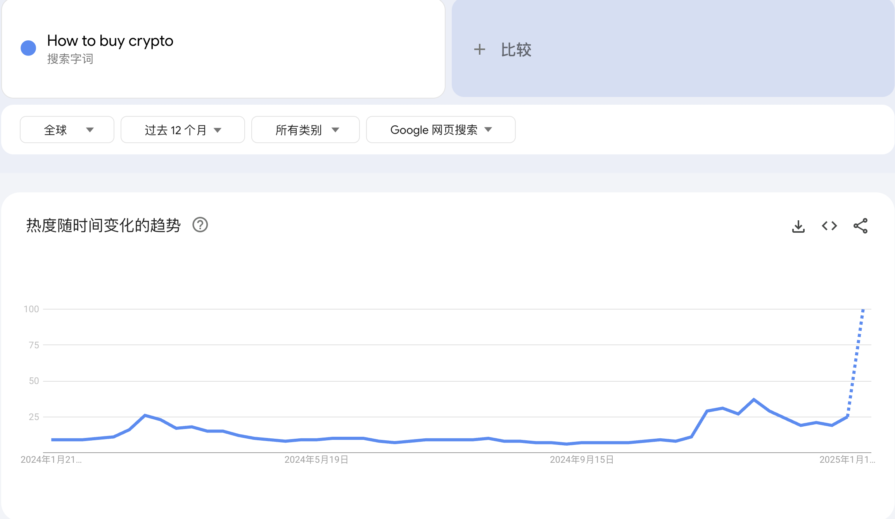Open the help tooltip for 热度随时间变化的趋势
The width and height of the screenshot is (895, 519).
200,225
